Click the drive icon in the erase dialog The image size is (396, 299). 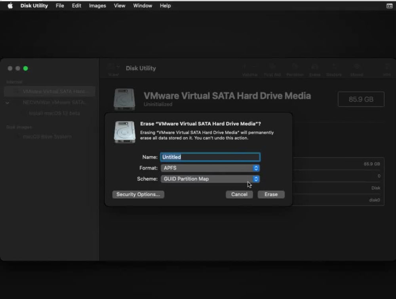(124, 131)
